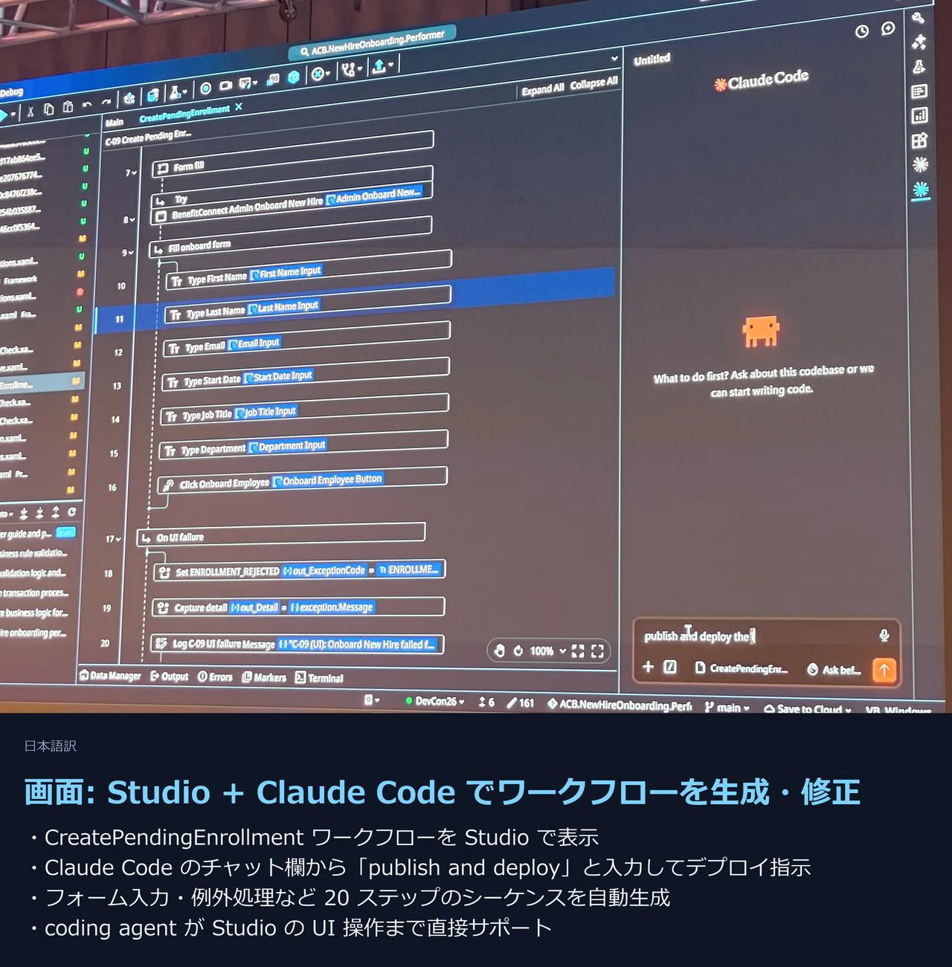Click the full screen designer icon

pyautogui.click(x=597, y=652)
